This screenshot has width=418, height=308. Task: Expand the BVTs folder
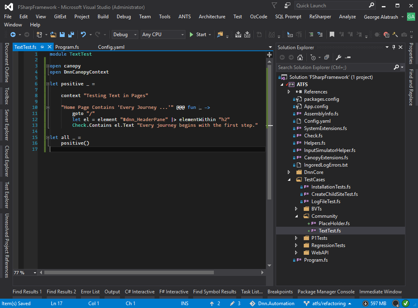(296, 209)
